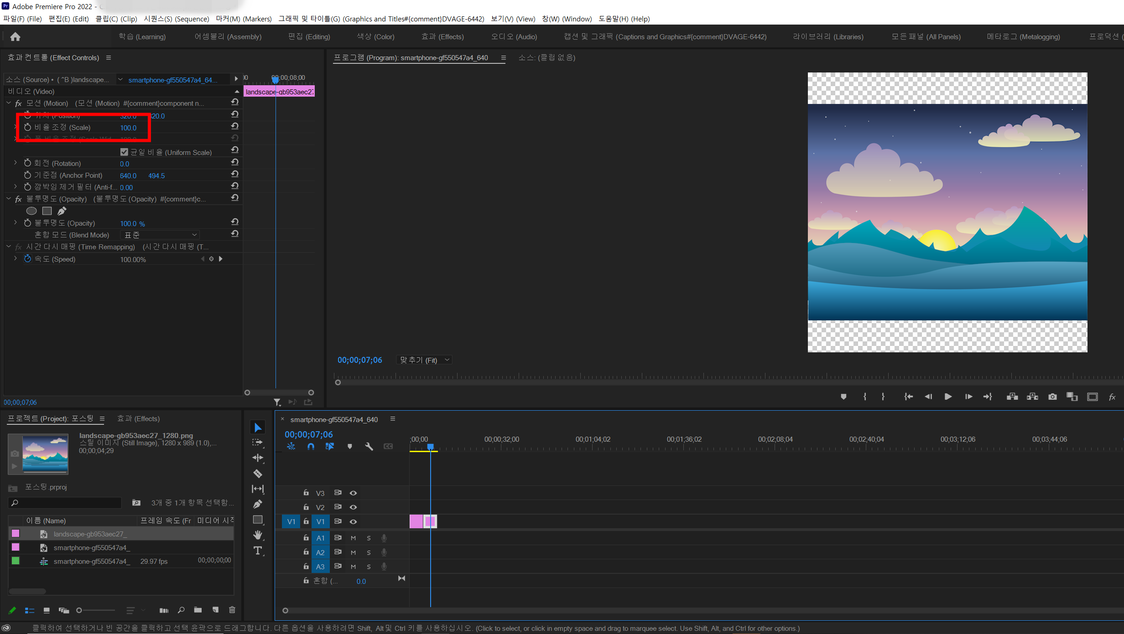
Task: Click Export Frame camera icon
Action: tap(1052, 397)
